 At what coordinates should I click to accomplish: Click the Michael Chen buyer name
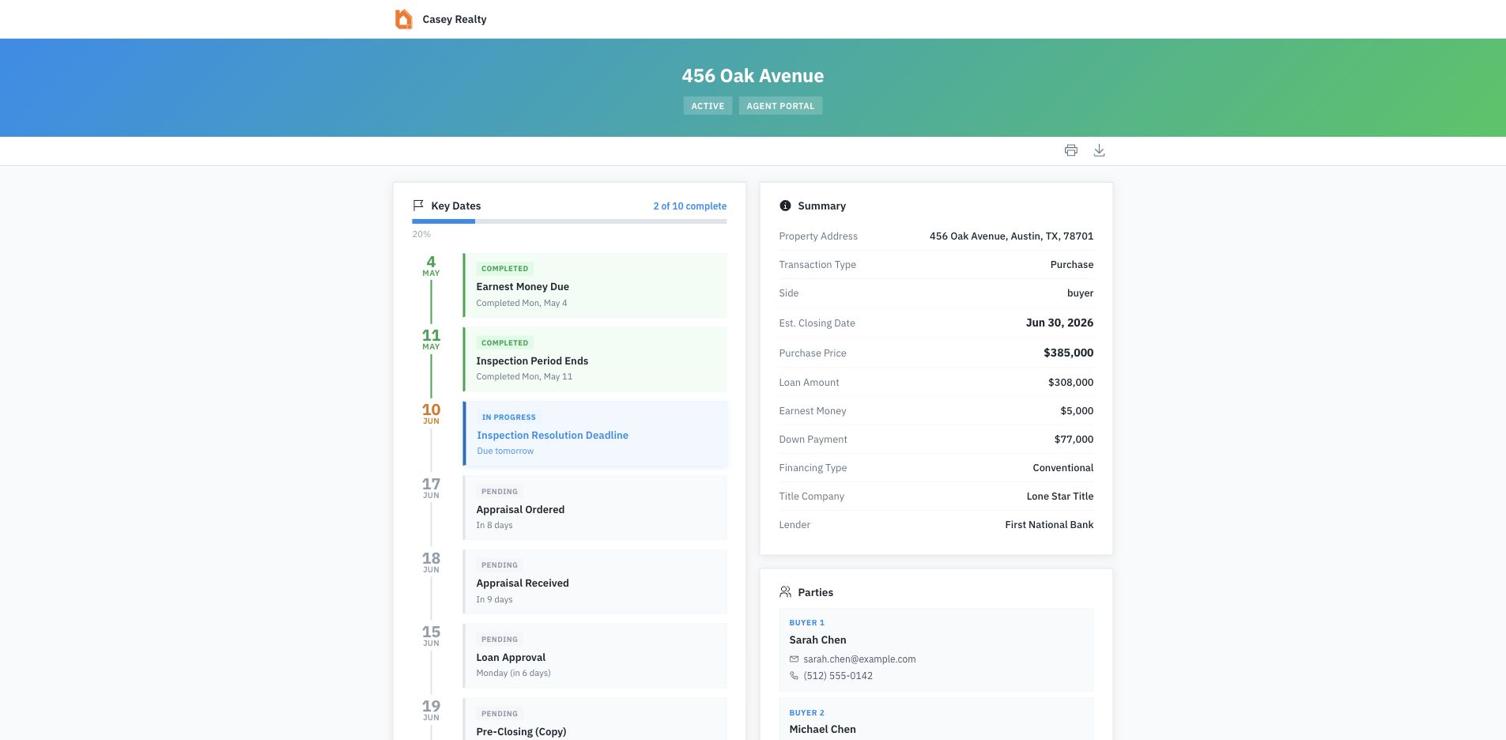tap(822, 729)
